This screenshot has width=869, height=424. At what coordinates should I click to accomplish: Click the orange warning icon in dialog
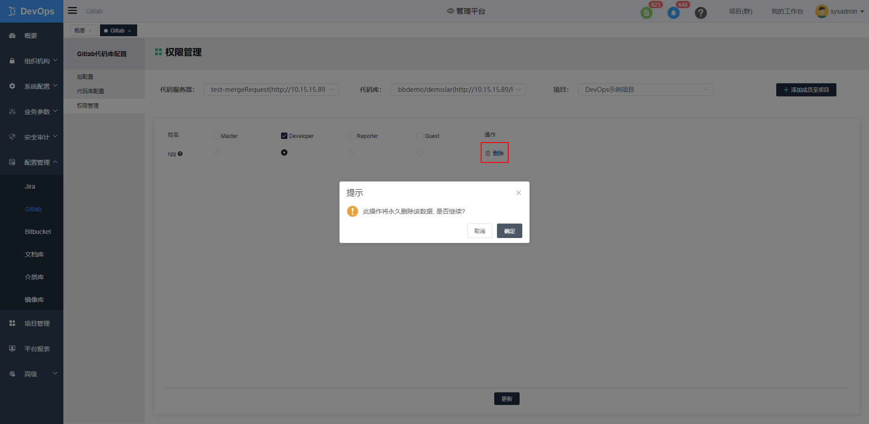(x=353, y=211)
